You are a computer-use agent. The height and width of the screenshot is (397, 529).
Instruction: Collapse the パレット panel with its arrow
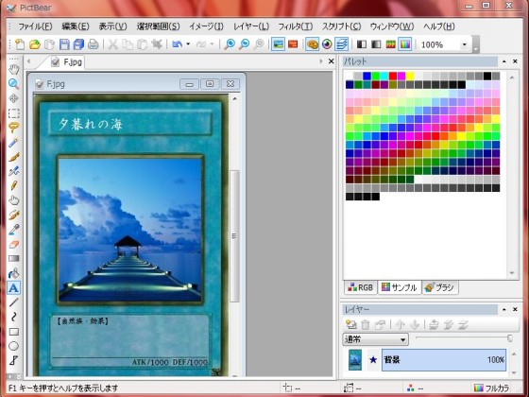(504, 61)
